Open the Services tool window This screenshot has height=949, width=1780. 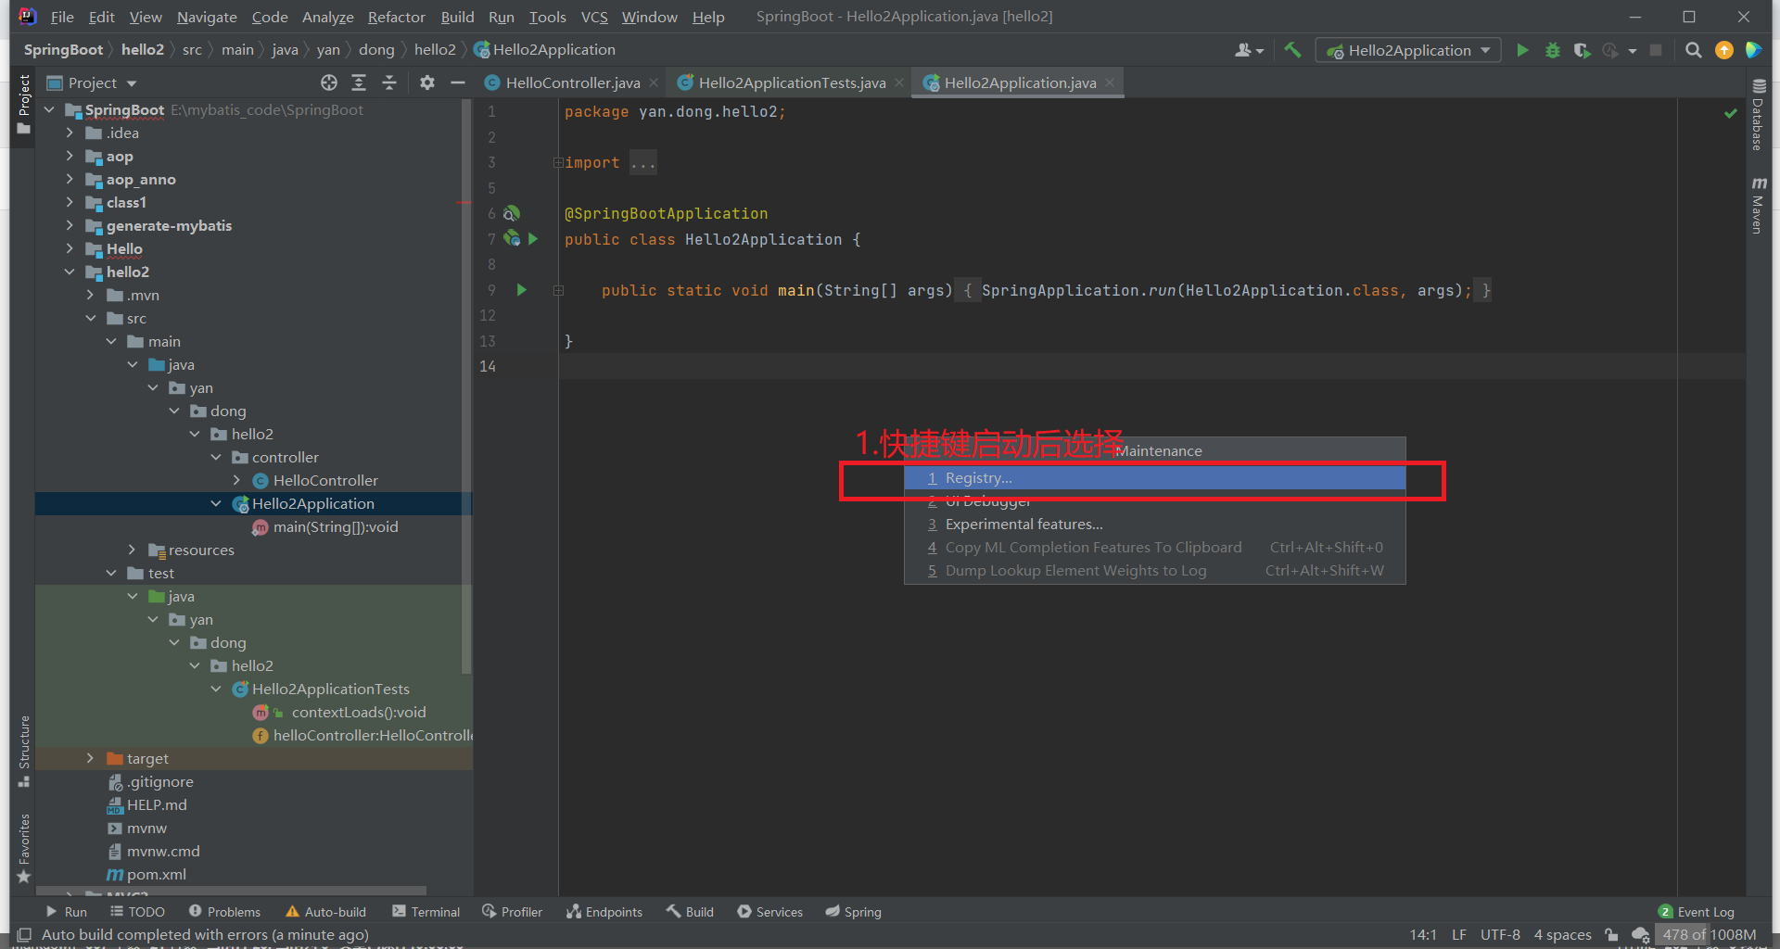click(769, 912)
